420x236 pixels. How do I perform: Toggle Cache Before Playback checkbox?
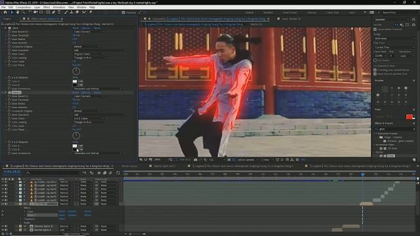coord(375,29)
